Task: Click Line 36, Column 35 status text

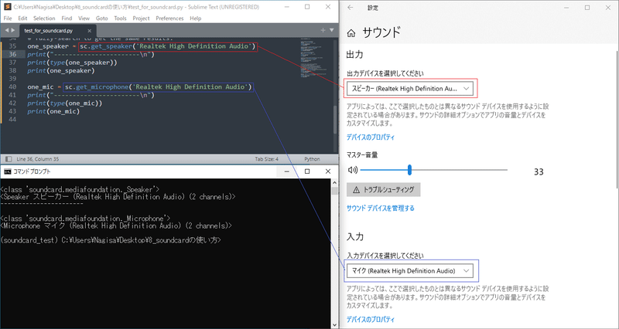Action: [37, 159]
